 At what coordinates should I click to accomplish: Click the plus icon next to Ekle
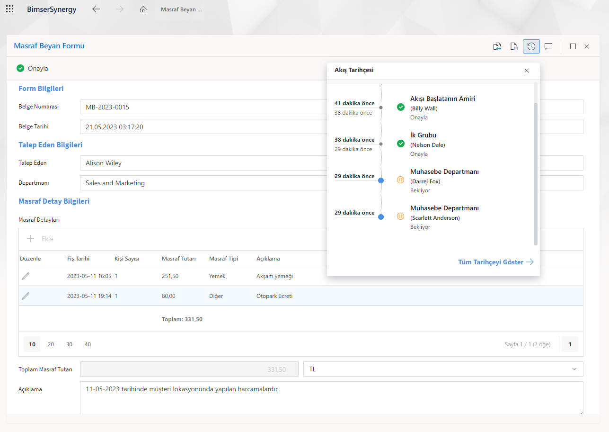point(30,239)
